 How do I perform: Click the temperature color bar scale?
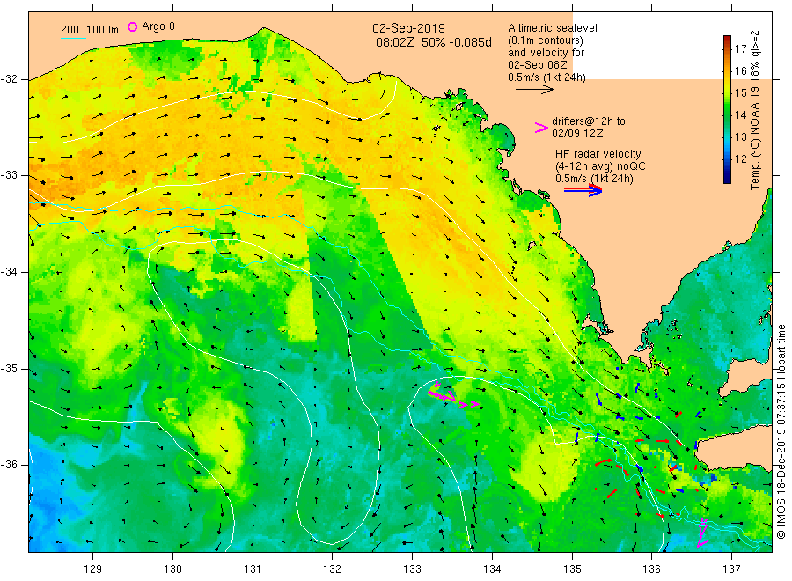click(x=727, y=109)
